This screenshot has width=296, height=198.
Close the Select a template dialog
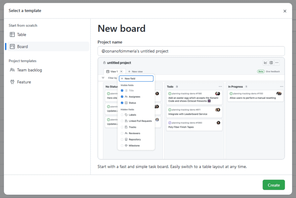tap(285, 11)
